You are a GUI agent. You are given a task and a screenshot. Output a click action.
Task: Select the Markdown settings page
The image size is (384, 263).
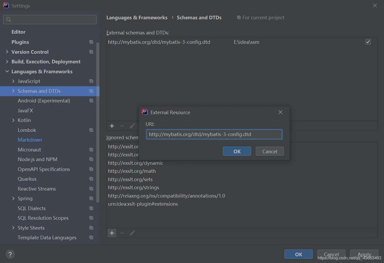30,140
